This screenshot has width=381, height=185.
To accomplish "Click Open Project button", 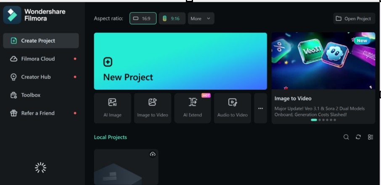I will tap(354, 18).
